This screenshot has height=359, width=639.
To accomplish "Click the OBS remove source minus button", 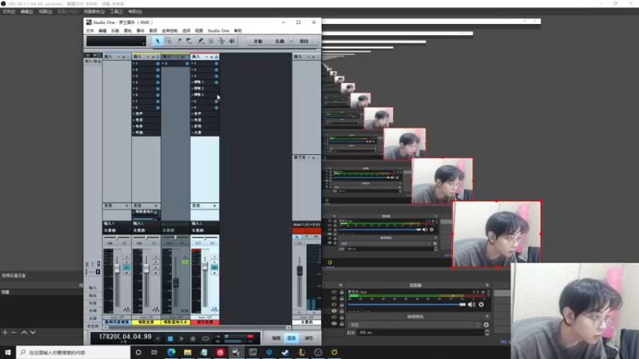I will click(14, 333).
